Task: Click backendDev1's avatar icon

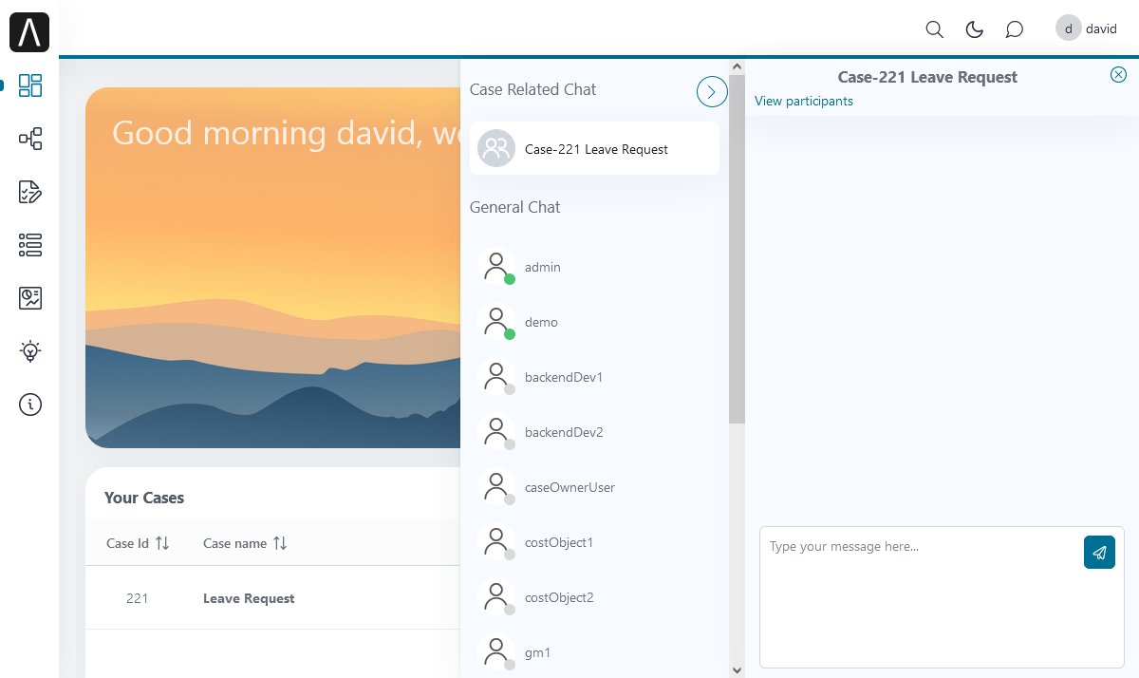Action: (x=496, y=377)
